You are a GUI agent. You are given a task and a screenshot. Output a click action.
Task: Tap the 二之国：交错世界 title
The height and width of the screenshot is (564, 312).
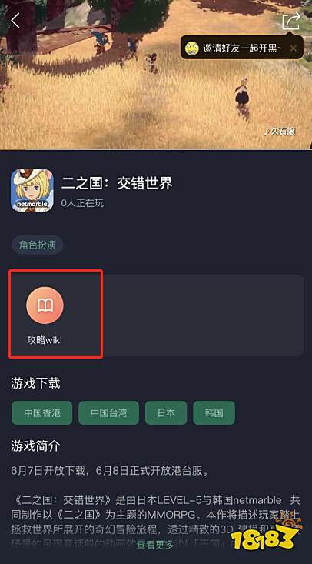click(117, 183)
